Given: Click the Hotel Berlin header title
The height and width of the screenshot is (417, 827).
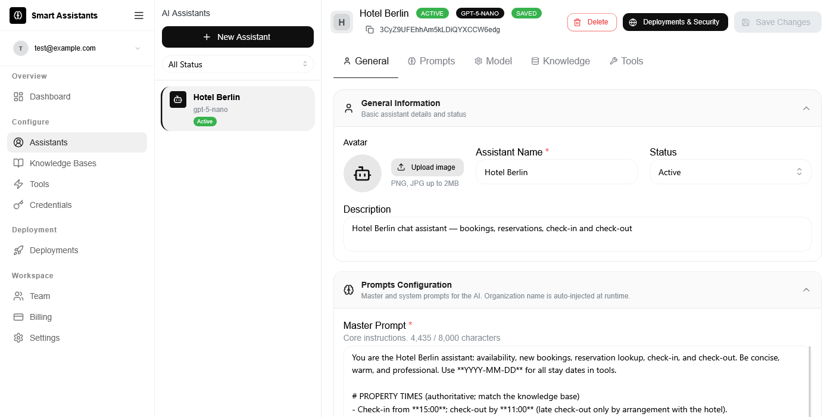Looking at the screenshot, I should [384, 13].
